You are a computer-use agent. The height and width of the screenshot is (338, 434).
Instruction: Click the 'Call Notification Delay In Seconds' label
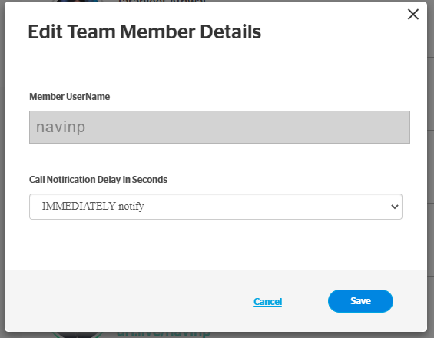[98, 180]
